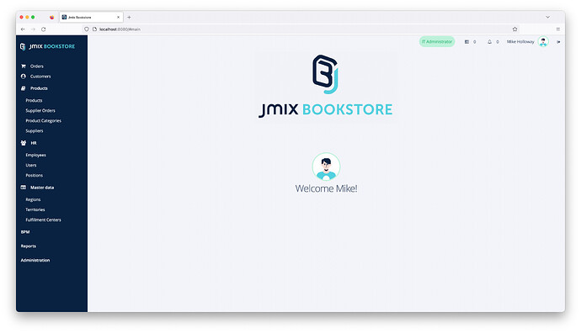Click the Welcome Mike avatar image

pyautogui.click(x=326, y=166)
